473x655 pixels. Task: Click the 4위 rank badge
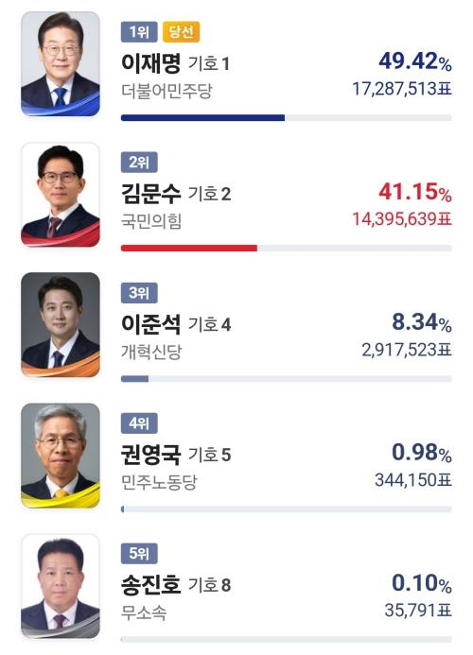pyautogui.click(x=139, y=423)
